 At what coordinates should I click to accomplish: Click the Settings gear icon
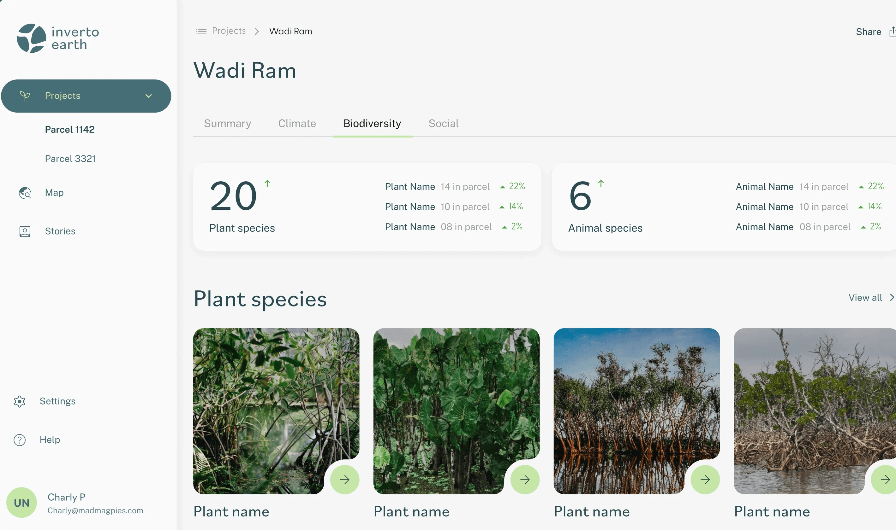point(20,401)
